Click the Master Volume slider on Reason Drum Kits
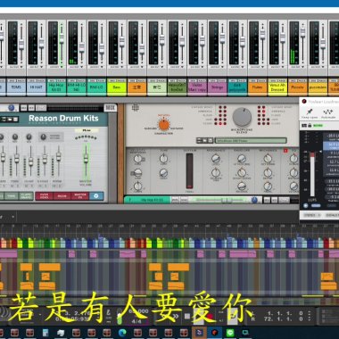 coord(86,158)
